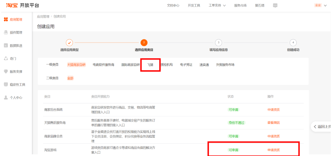Click the step 3 circle indicator

[x=218, y=43]
